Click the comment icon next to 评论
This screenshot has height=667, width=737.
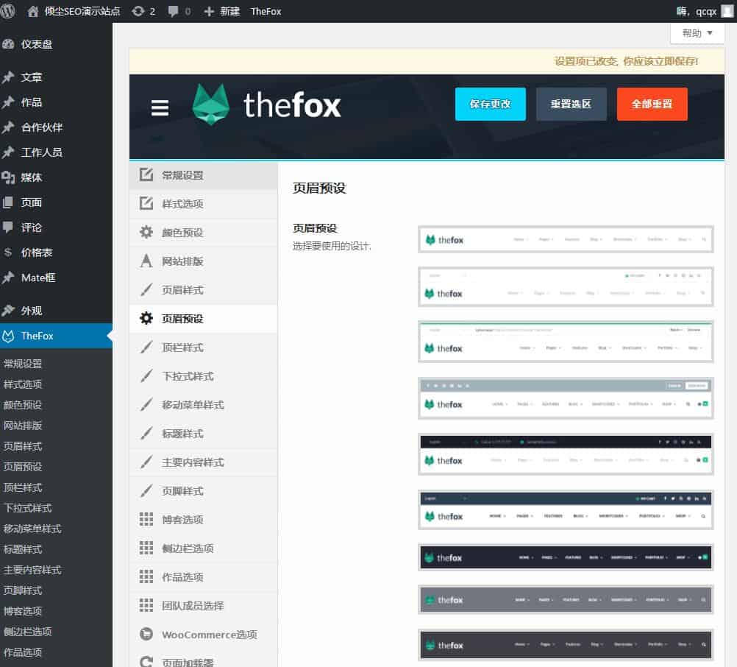point(8,227)
